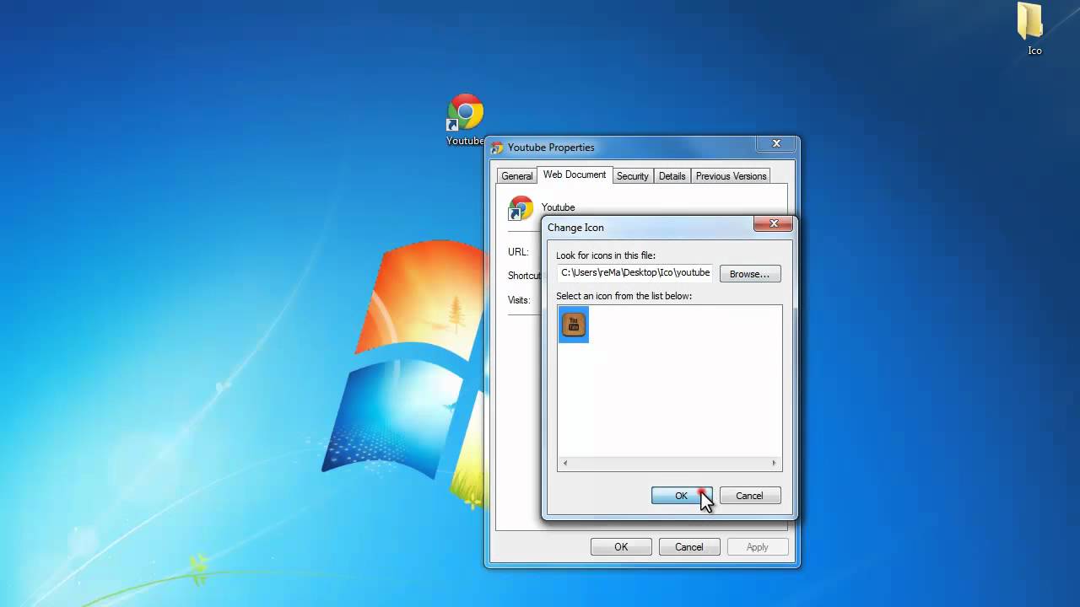Switch to the General tab
1080x607 pixels.
pyautogui.click(x=516, y=175)
